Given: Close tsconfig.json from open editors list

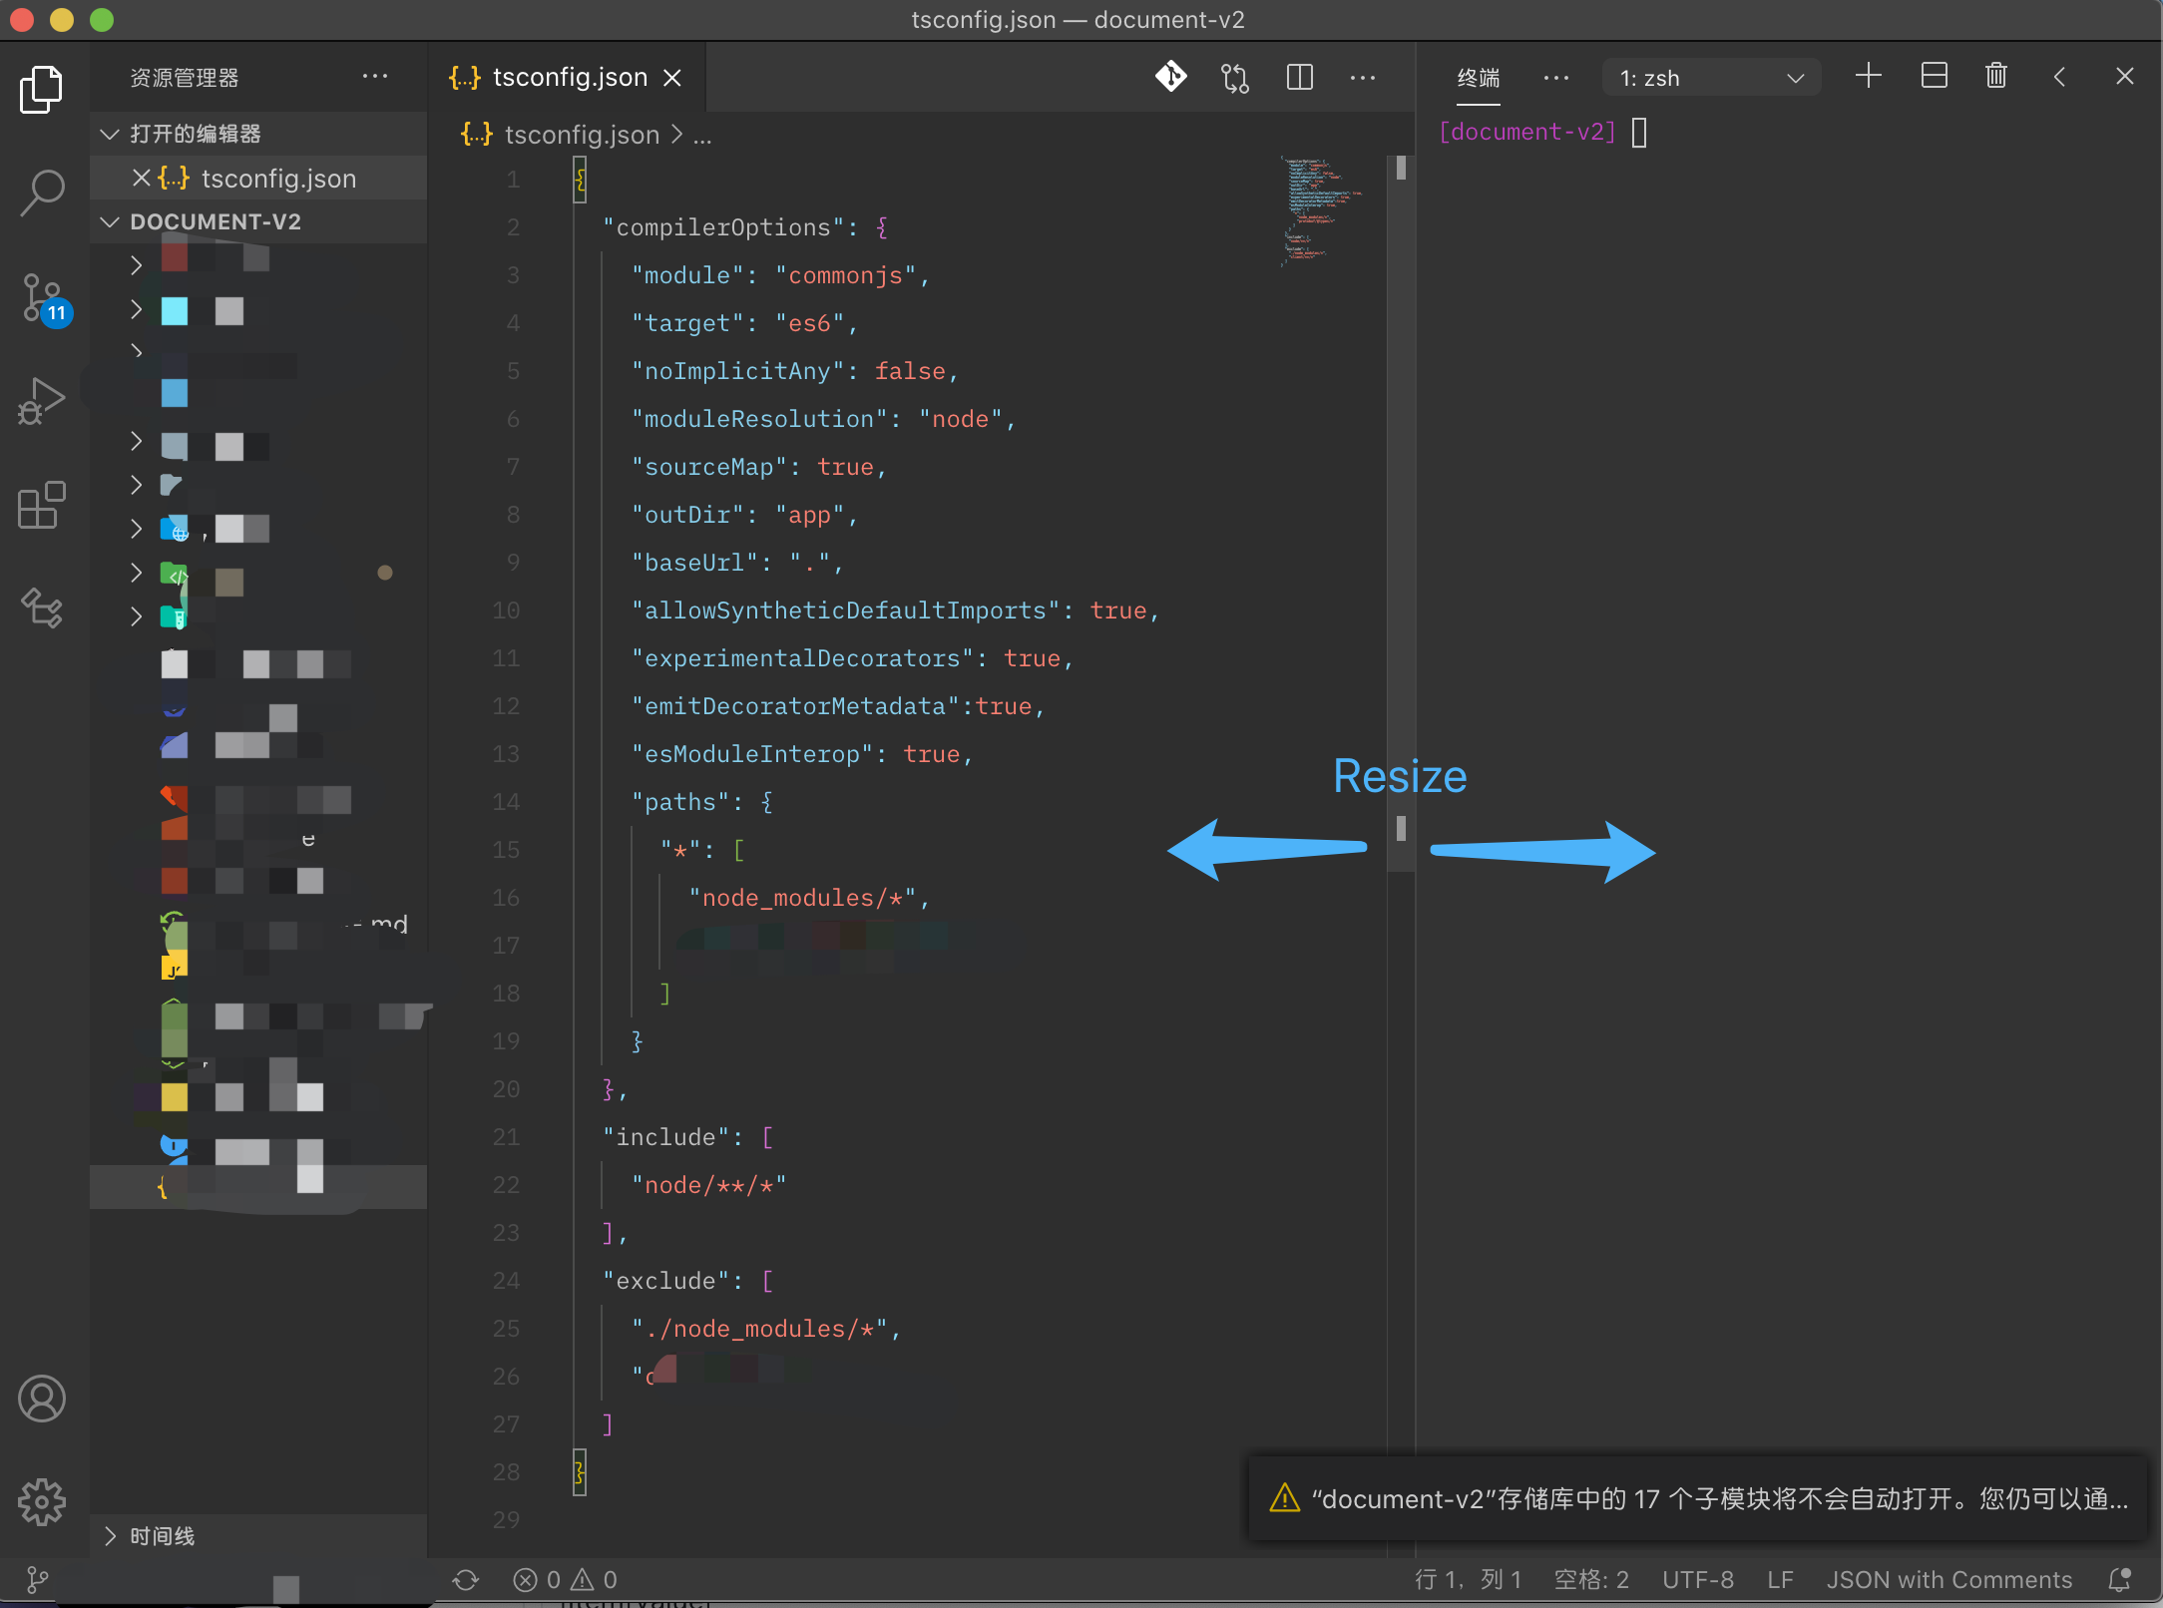Looking at the screenshot, I should (141, 178).
